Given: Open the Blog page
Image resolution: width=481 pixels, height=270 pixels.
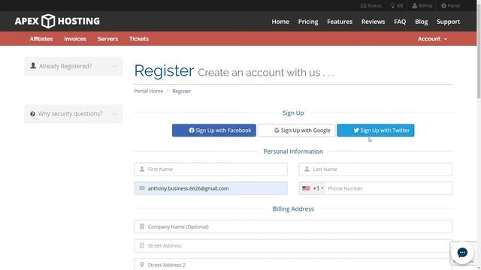Looking at the screenshot, I should pyautogui.click(x=421, y=22).
